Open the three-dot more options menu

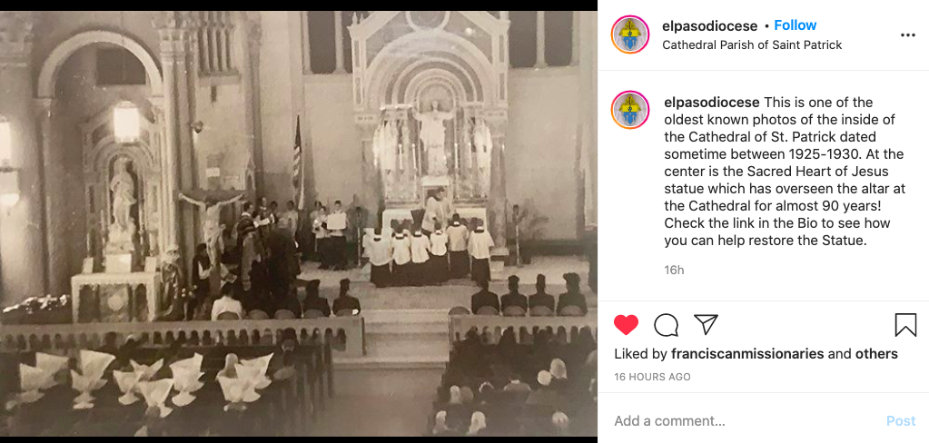click(x=908, y=35)
